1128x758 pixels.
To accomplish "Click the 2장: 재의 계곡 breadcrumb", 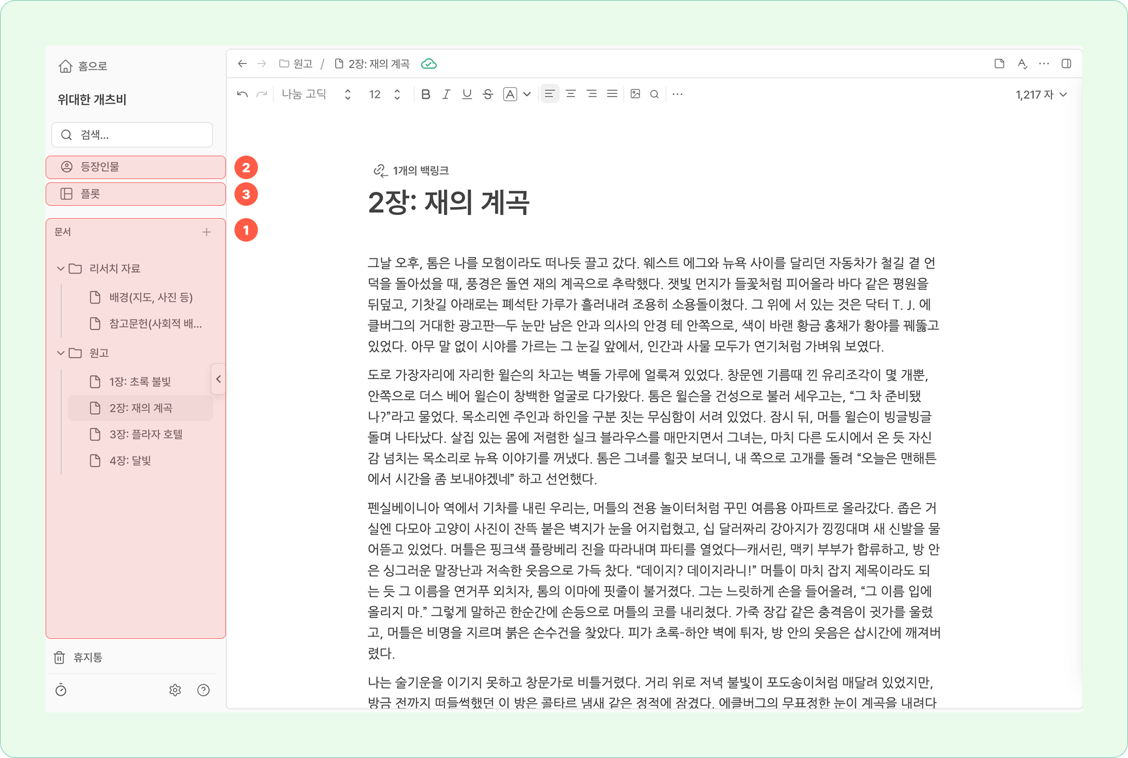I will 373,64.
